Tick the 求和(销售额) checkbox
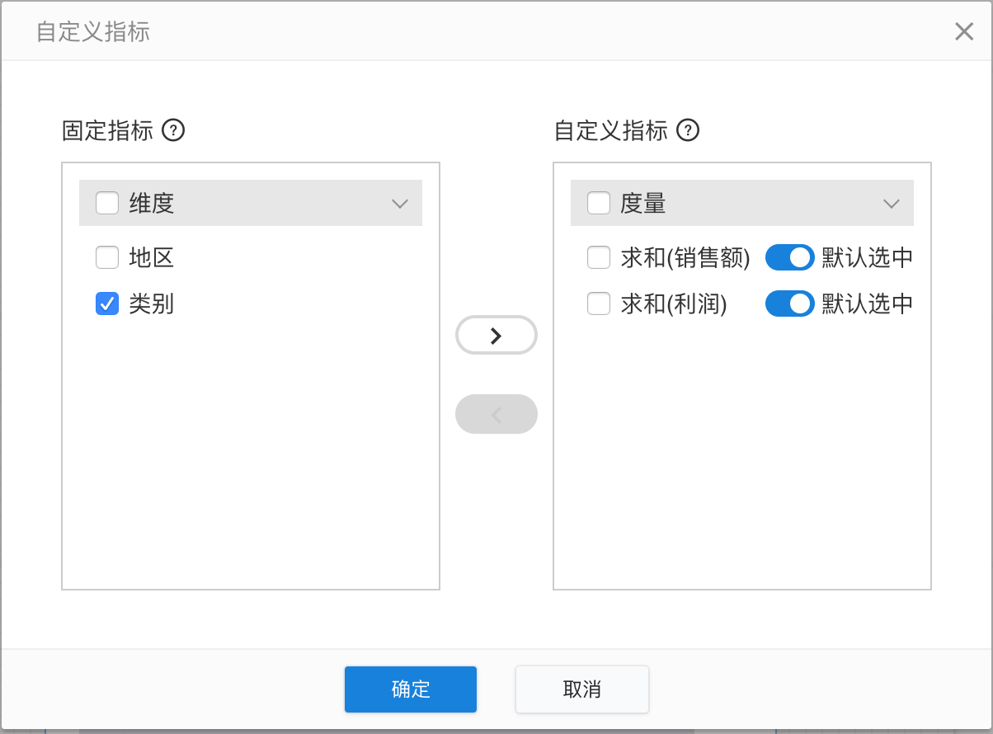 click(599, 258)
